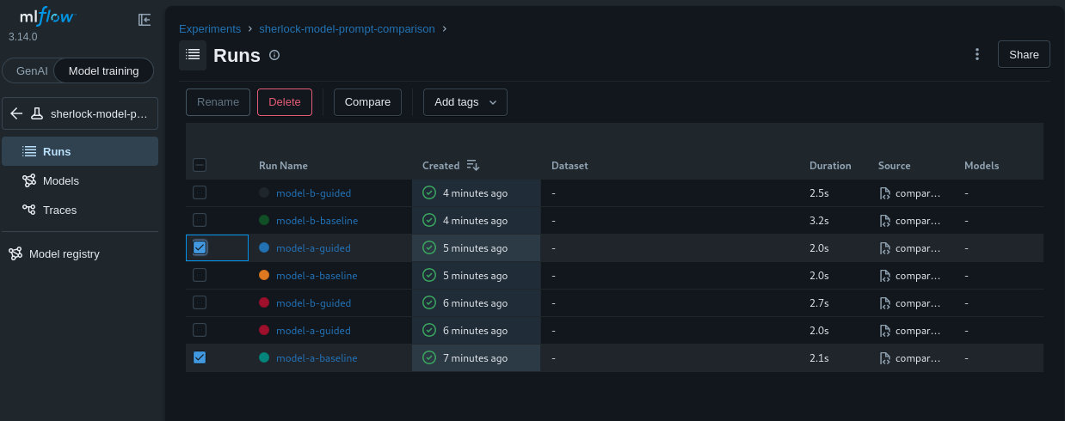Open Models in the sidebar
Screen dimensions: 1065x421
(x=80, y=180)
